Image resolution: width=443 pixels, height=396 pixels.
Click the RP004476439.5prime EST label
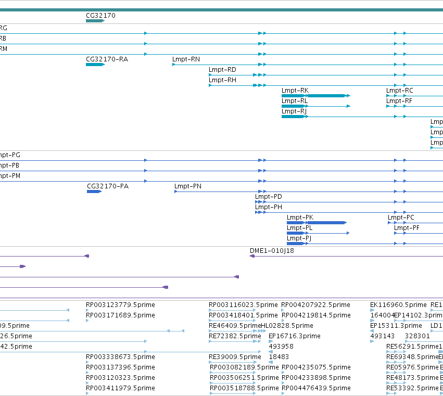click(x=316, y=389)
